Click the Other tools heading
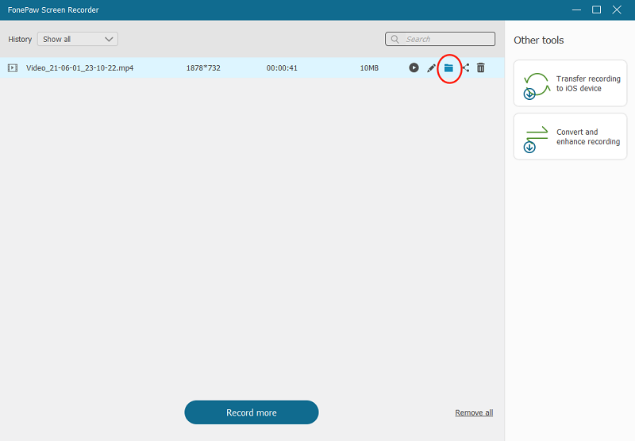 pyautogui.click(x=539, y=40)
